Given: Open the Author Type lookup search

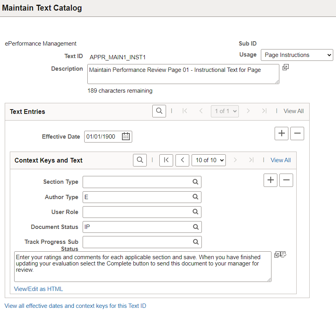Looking at the screenshot, I should click(x=196, y=197).
